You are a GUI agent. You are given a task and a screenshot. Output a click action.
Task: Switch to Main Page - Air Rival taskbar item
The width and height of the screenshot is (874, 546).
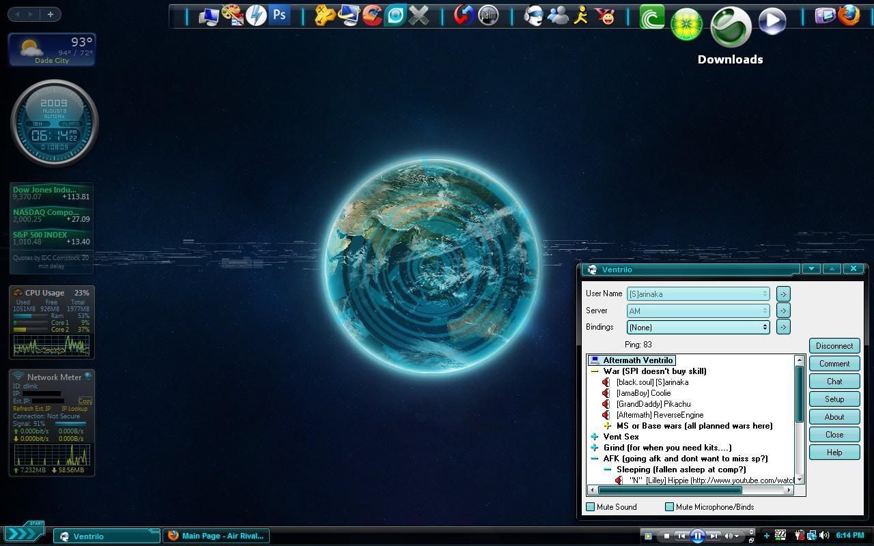point(216,536)
